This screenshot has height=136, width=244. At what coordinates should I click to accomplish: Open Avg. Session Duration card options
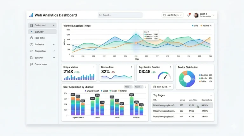coord(170,67)
